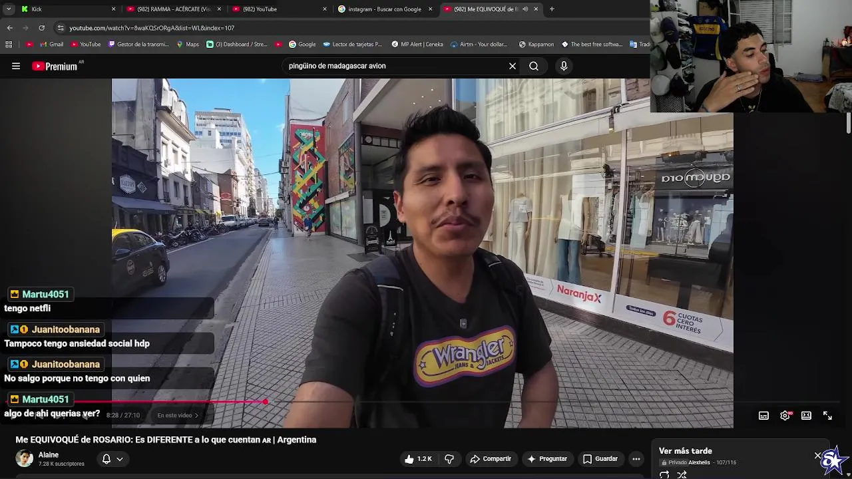The height and width of the screenshot is (479, 852).
Task: Open YouTube text bookmark
Action: click(85, 45)
